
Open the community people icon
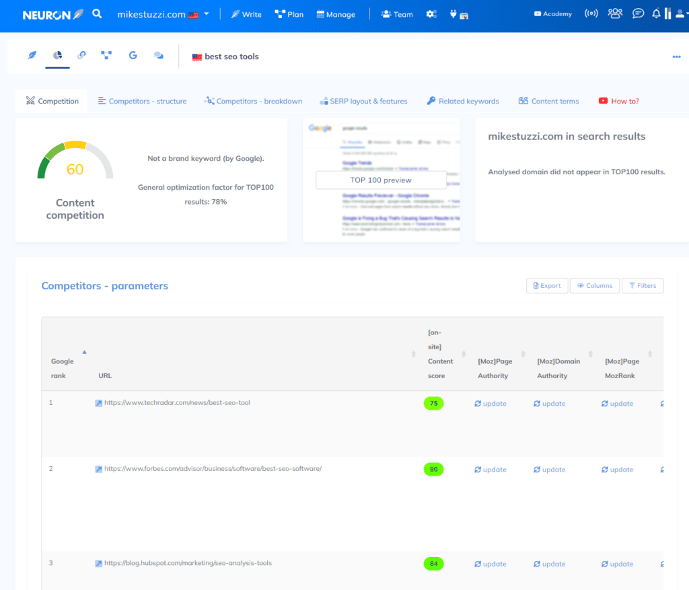pyautogui.click(x=615, y=13)
